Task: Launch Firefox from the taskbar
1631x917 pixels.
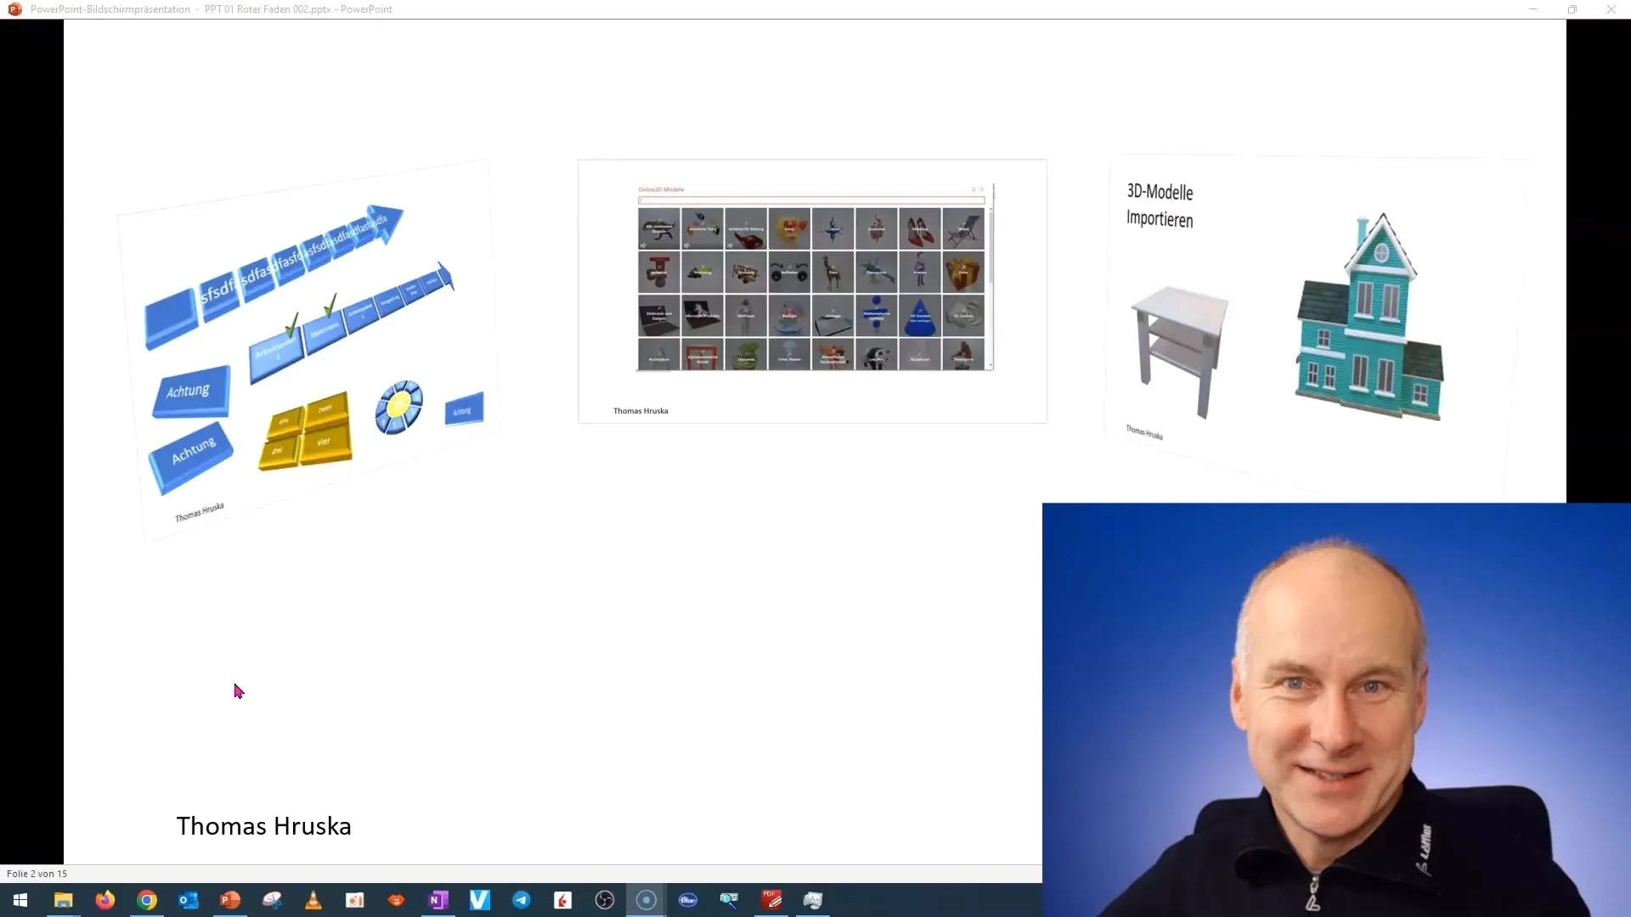Action: click(x=104, y=900)
